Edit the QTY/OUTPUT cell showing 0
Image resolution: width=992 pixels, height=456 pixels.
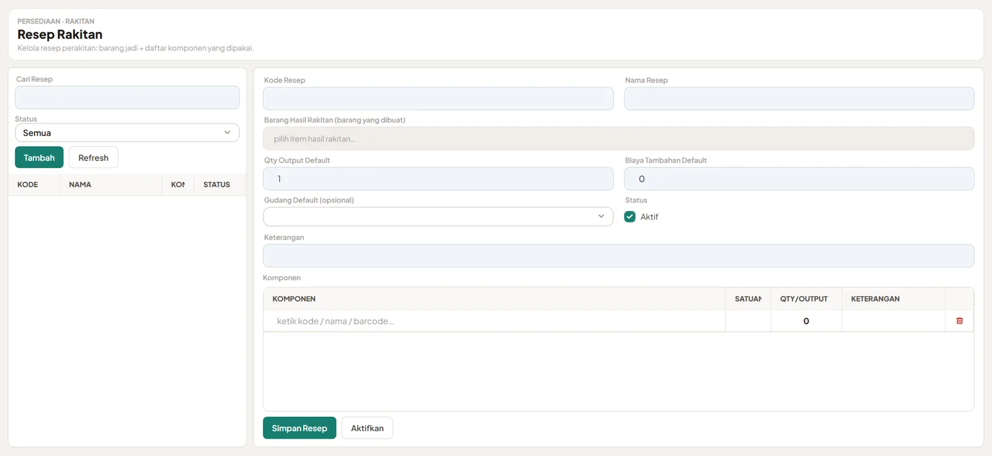click(x=806, y=321)
